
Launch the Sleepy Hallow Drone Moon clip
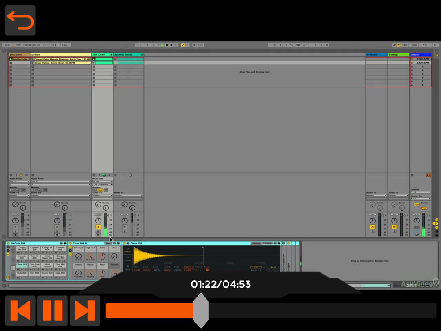33,63
